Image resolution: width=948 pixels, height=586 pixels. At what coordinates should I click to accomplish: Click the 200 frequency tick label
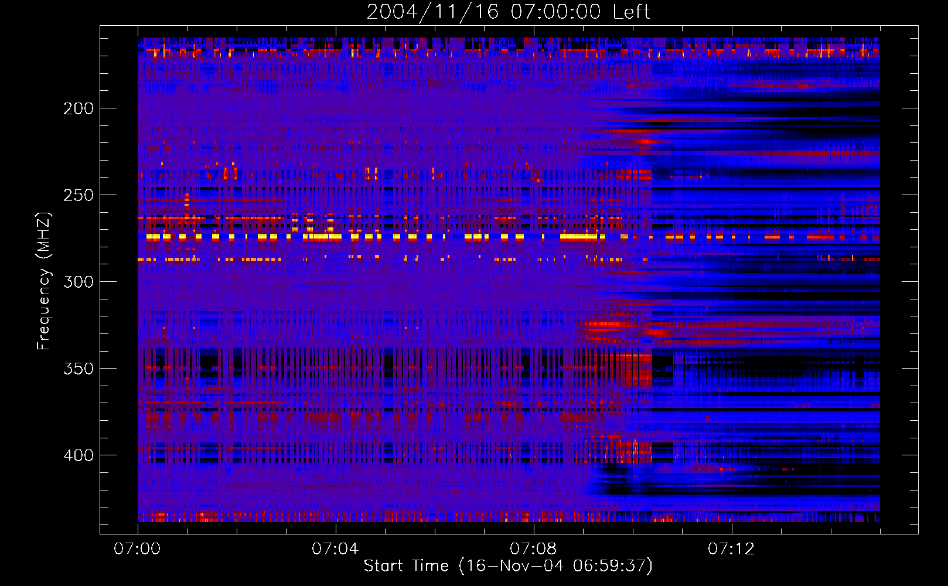79,108
